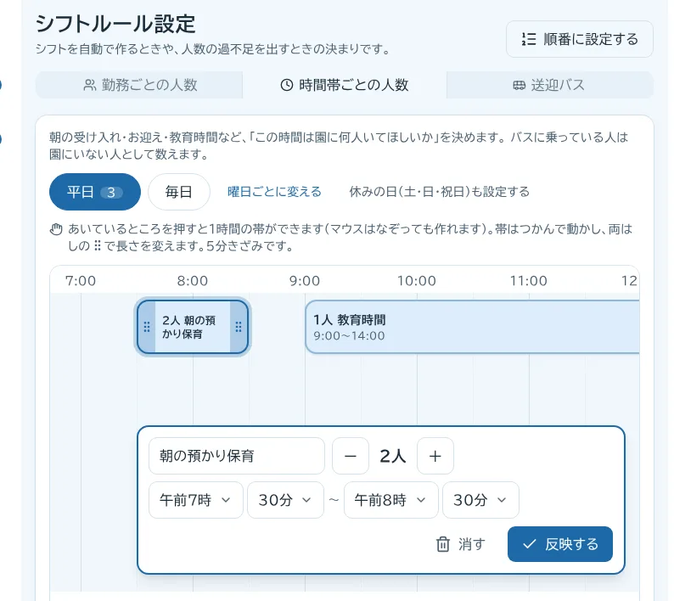
Task: Click the 9:00 time label
Action: click(305, 281)
